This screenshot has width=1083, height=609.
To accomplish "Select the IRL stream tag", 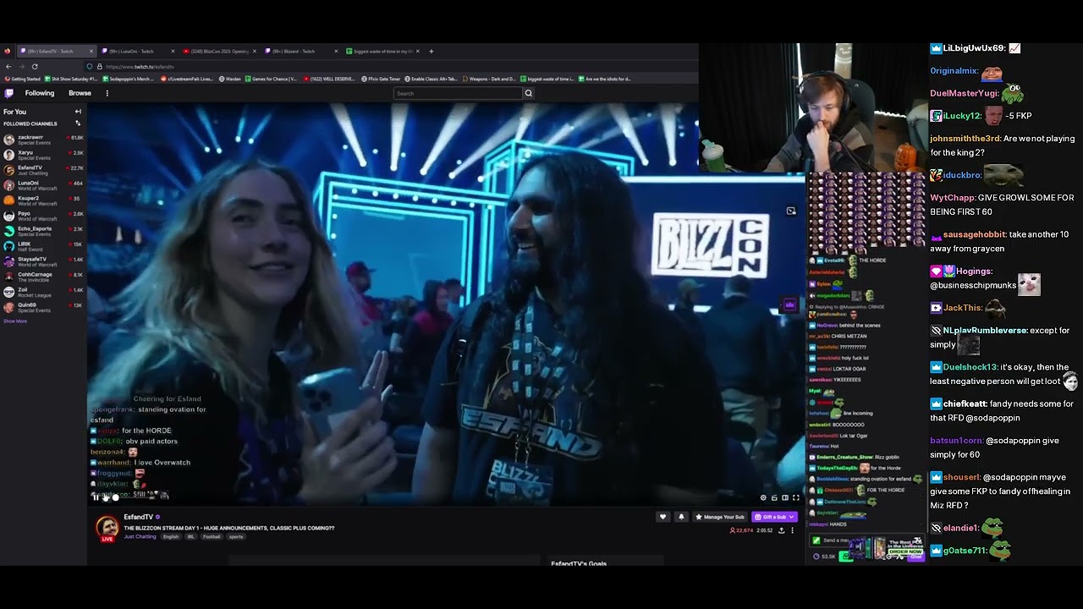I will 191,536.
